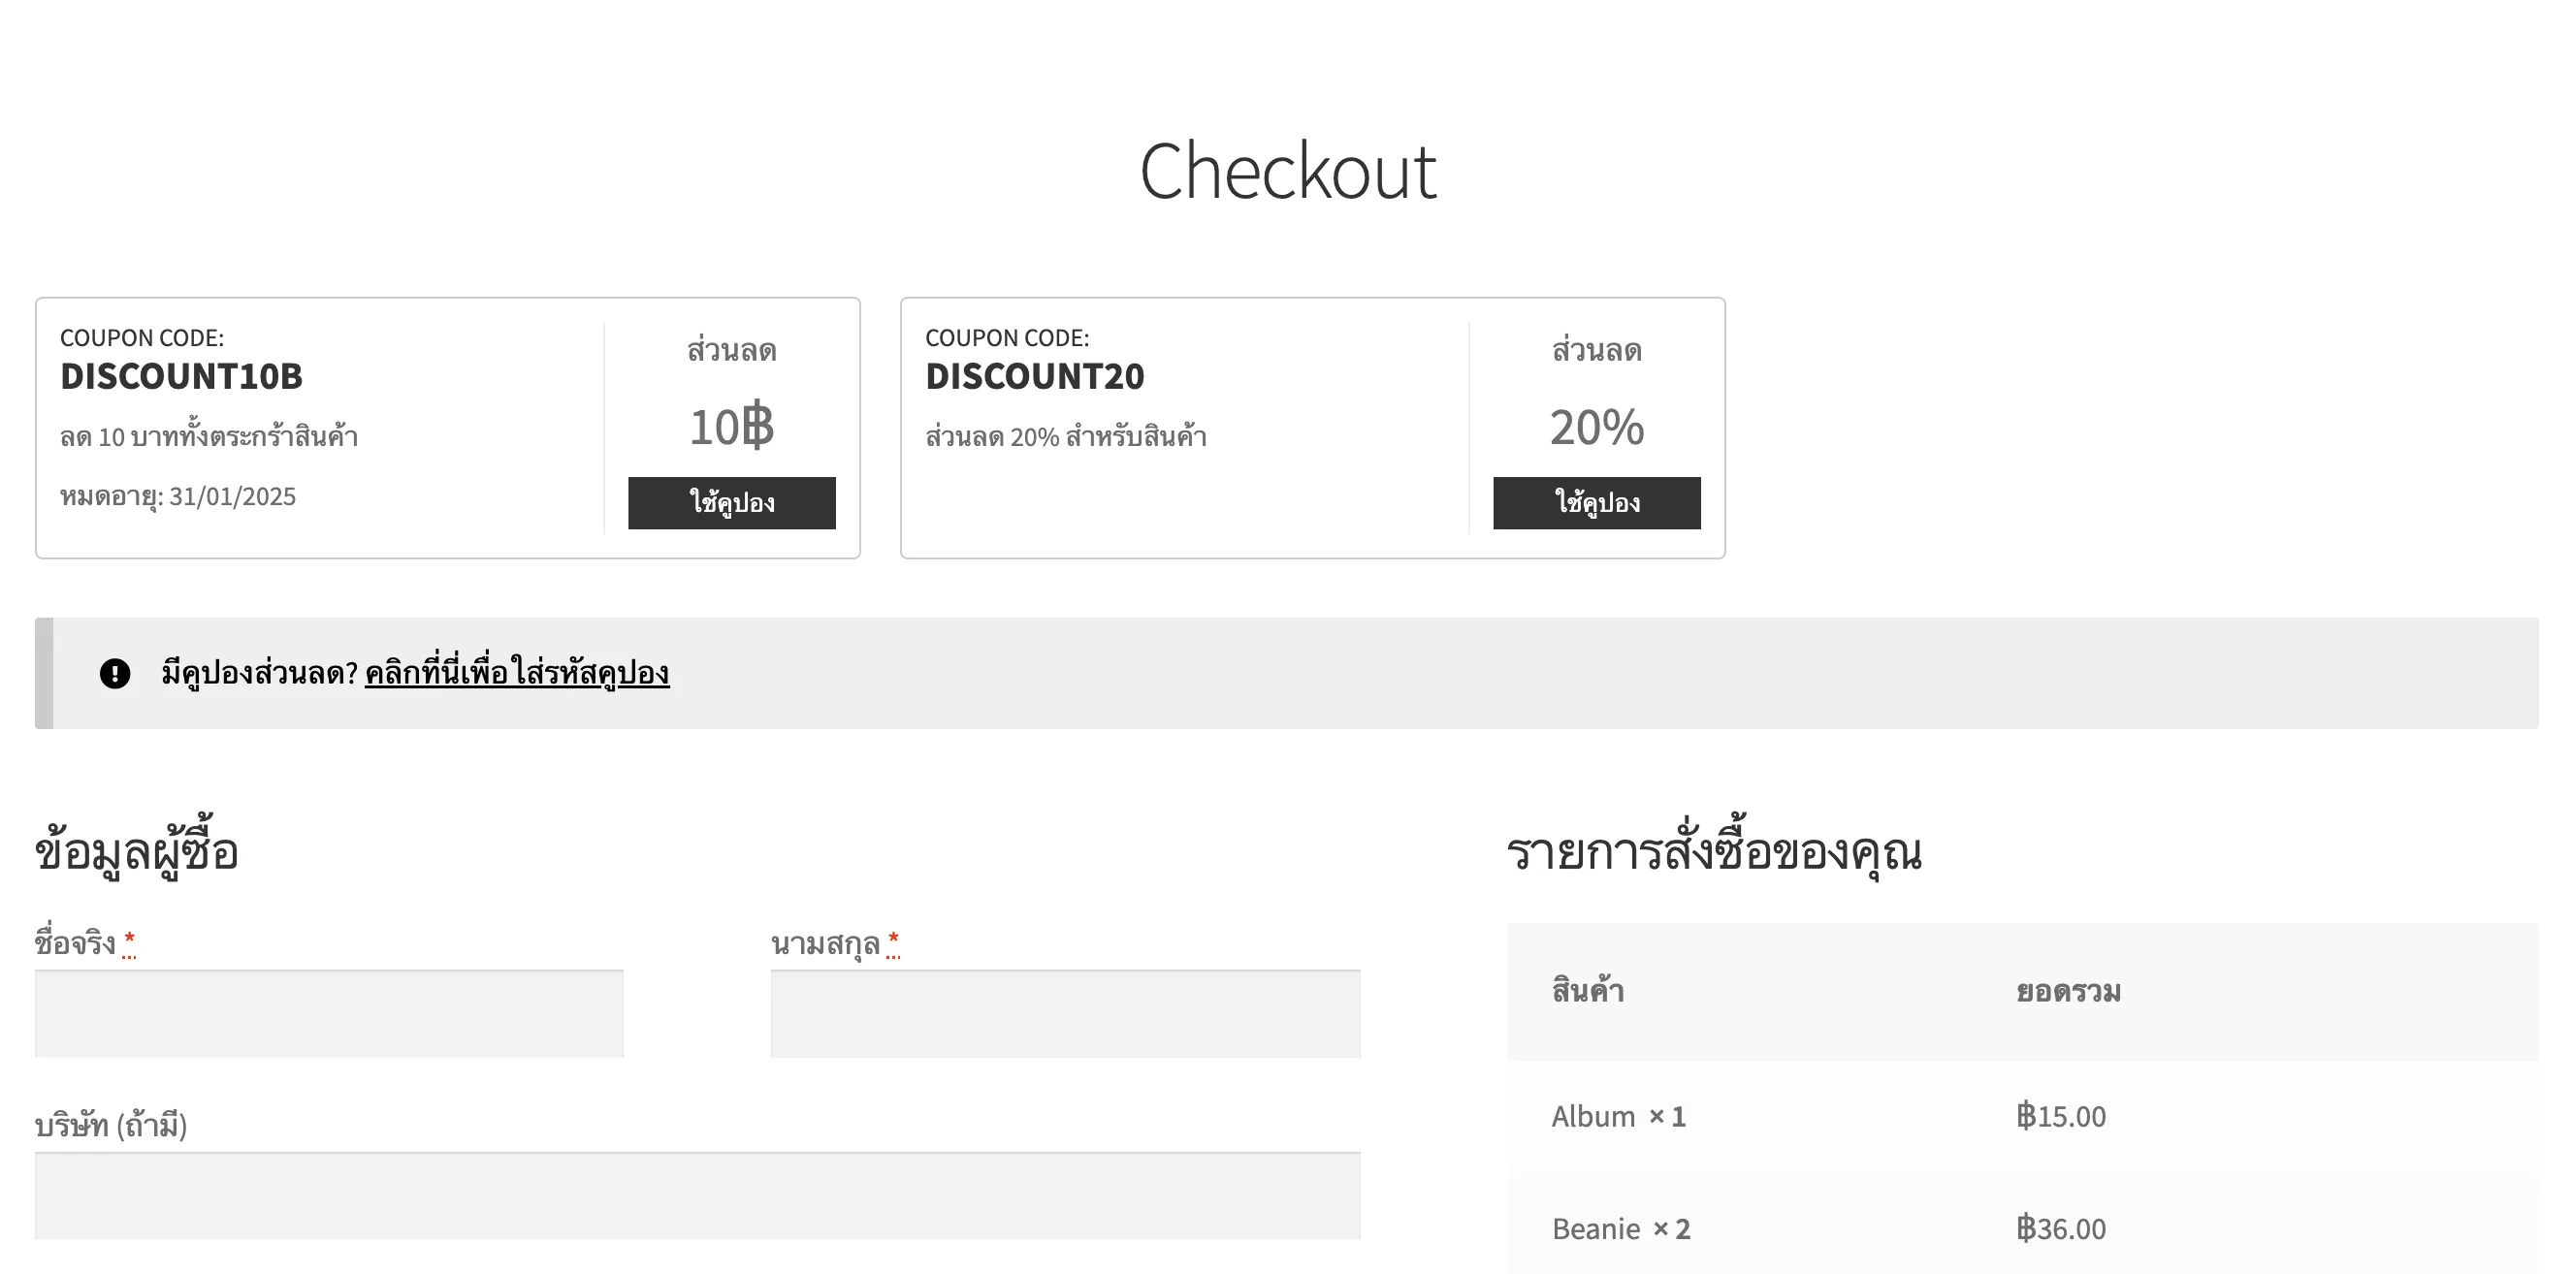Image resolution: width=2574 pixels, height=1274 pixels.
Task: Click the Album × 1 order item
Action: pyautogui.click(x=1618, y=1116)
